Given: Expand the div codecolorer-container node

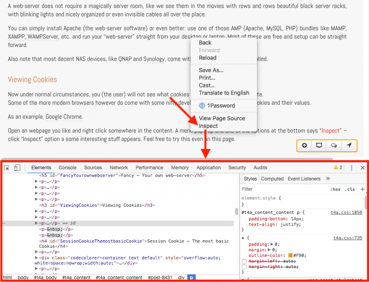Looking at the screenshot, I should pos(37,258).
